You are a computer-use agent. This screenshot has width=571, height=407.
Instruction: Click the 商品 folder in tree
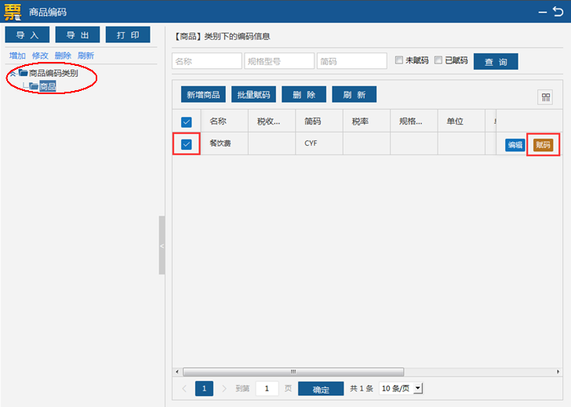point(47,86)
